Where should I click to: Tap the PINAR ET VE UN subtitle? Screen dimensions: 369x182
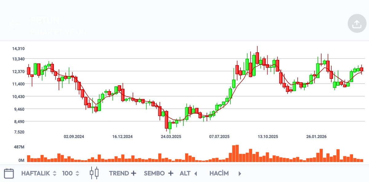click(x=58, y=32)
